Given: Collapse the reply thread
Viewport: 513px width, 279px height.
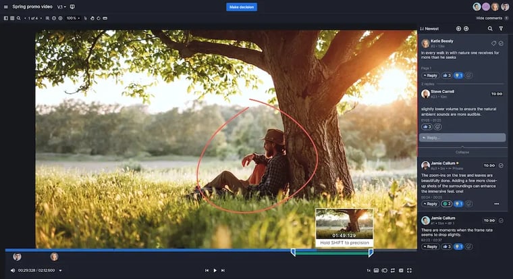Looking at the screenshot, I should (x=462, y=152).
